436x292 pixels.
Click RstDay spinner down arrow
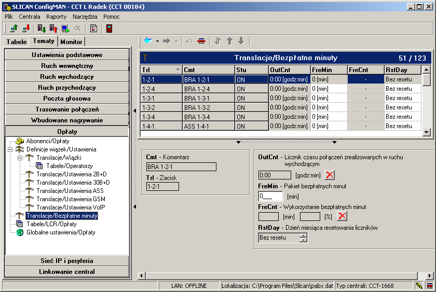pyautogui.click(x=304, y=240)
